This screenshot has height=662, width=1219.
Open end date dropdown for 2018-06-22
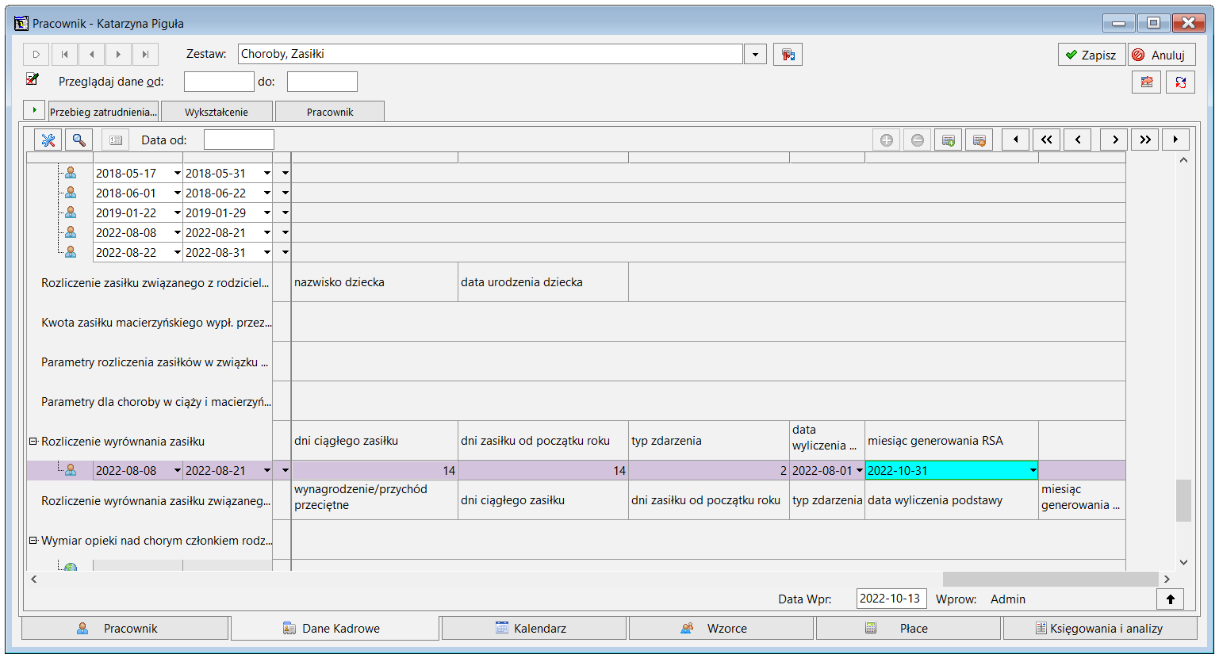click(x=267, y=193)
